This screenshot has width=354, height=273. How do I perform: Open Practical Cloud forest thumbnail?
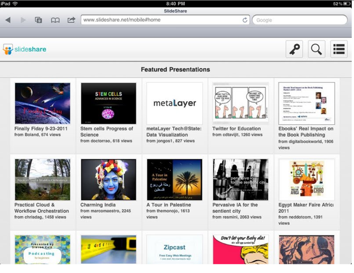tap(43, 179)
